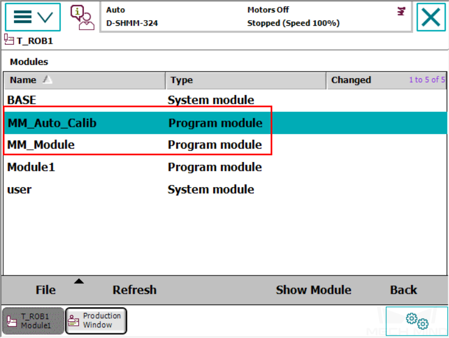Click 'Program module' type of Module1
Screen dimensions: 449x338
coord(215,167)
